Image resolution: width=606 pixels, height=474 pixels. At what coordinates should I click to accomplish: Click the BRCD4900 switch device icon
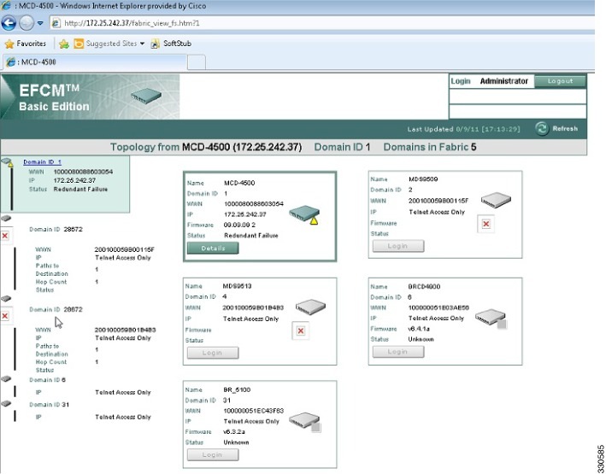pyautogui.click(x=491, y=318)
